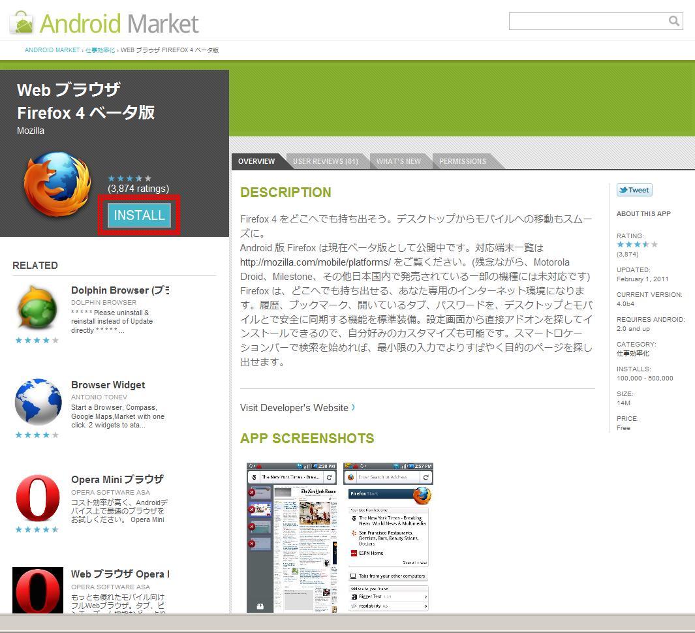
Task: Click OPERA SOFTWARE ASA under Opera Mini
Action: click(110, 493)
